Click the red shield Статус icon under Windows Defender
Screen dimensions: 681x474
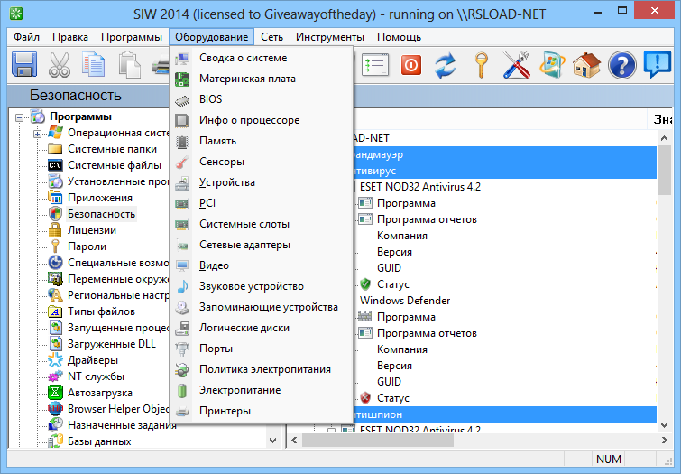click(x=365, y=398)
